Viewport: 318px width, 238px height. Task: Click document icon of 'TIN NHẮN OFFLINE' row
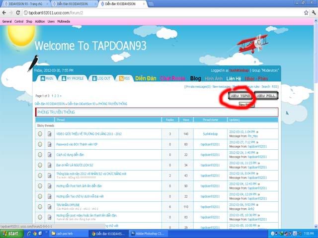50,207
